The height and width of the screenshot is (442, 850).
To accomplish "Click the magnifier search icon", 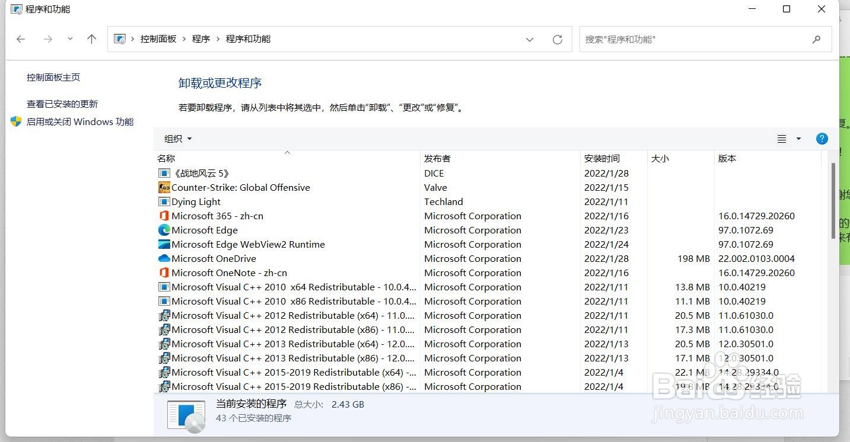I will tap(816, 39).
